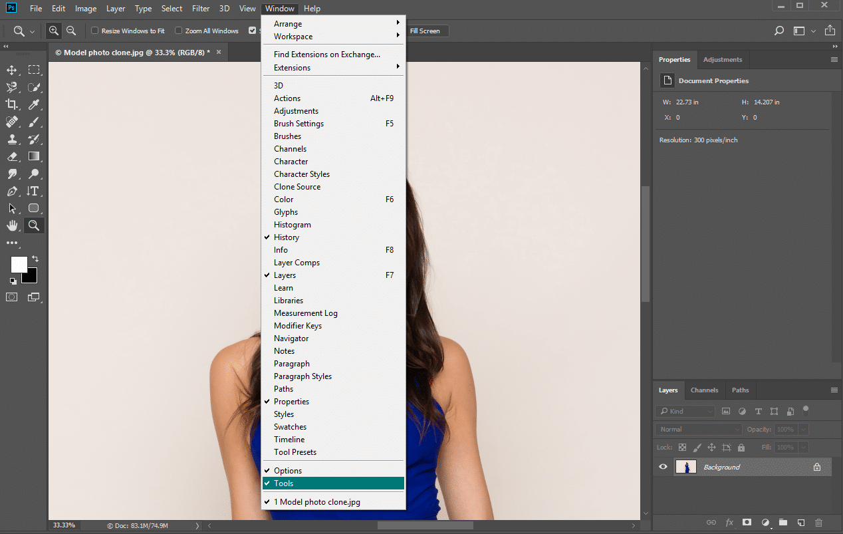
Task: Switch to the Channels tab
Action: point(704,390)
